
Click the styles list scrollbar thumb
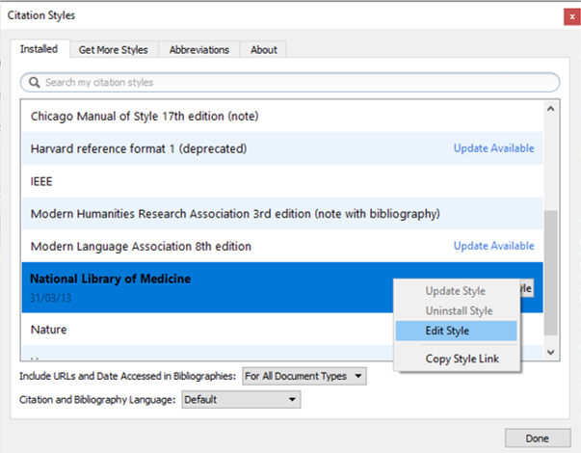[x=550, y=273]
